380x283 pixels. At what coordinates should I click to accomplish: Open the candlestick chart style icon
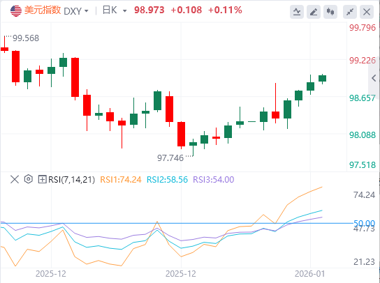pyautogui.click(x=330, y=12)
